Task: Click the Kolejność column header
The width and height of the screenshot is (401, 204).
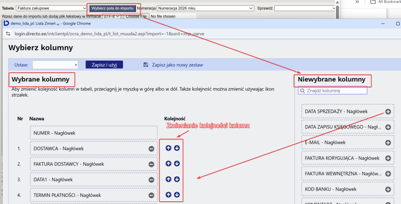Action: coord(175,118)
